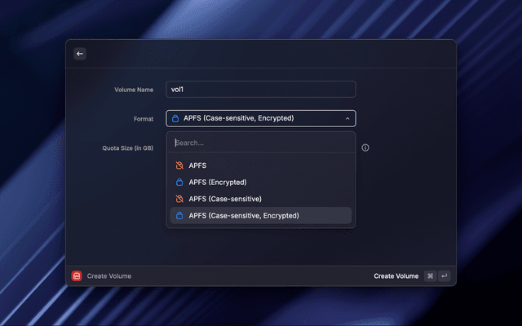The image size is (522, 326).
Task: Click the Return key icon in footer
Action: point(444,276)
